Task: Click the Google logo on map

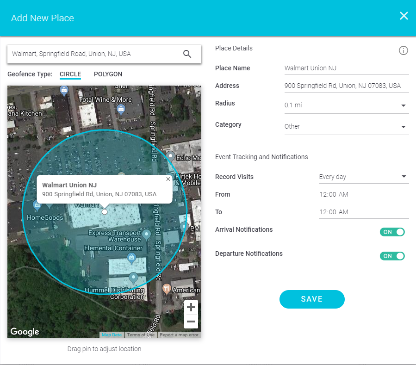Action: tap(25, 332)
